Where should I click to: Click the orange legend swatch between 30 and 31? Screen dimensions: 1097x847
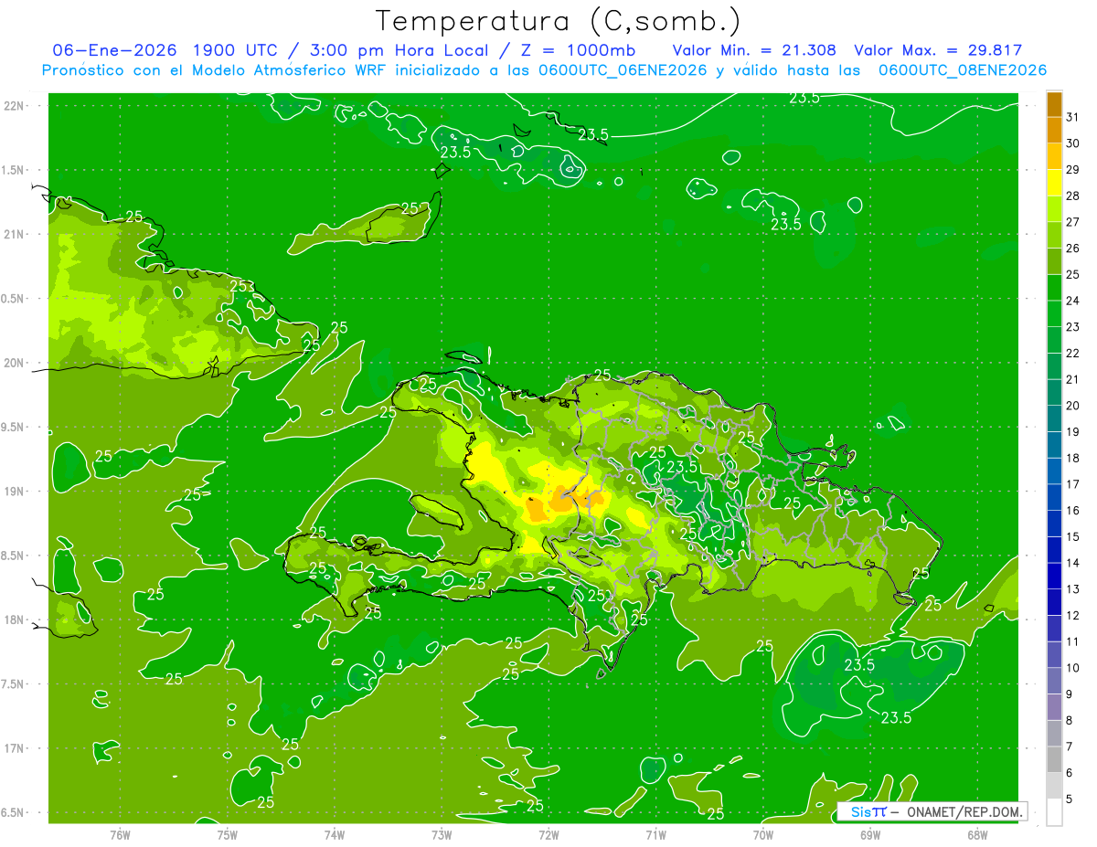point(1054,131)
